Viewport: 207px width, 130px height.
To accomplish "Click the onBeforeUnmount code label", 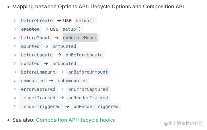I will (88, 72).
